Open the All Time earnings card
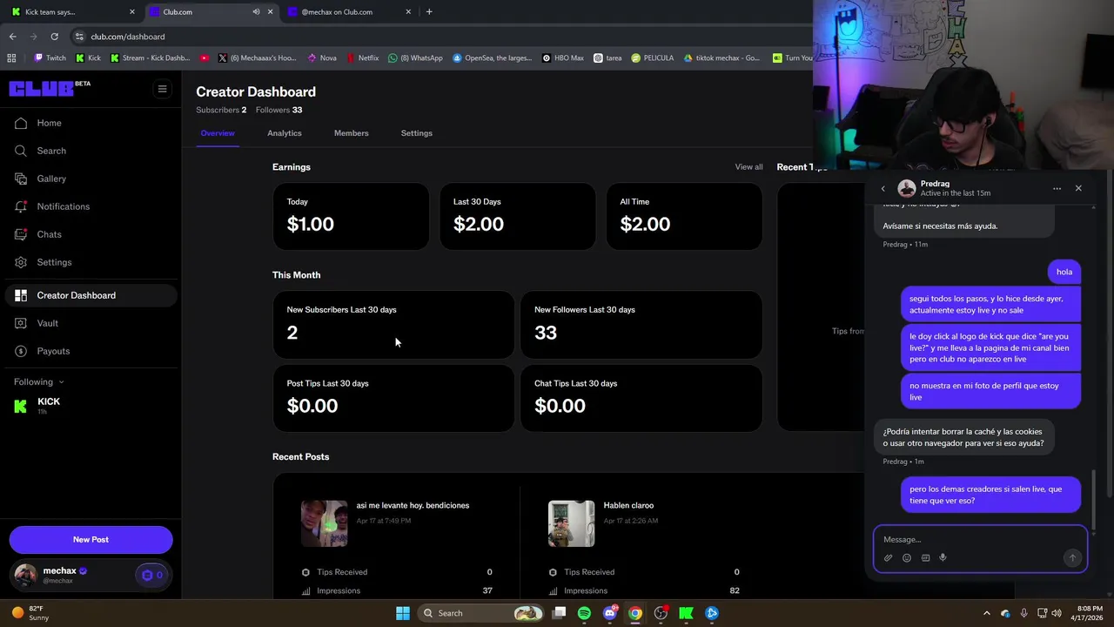This screenshot has width=1114, height=627. (684, 216)
